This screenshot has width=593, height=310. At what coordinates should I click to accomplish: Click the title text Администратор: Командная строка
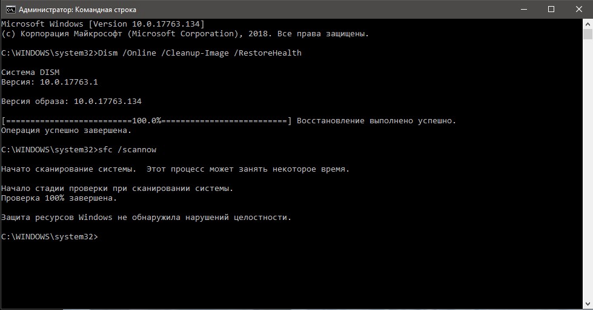tap(78, 10)
